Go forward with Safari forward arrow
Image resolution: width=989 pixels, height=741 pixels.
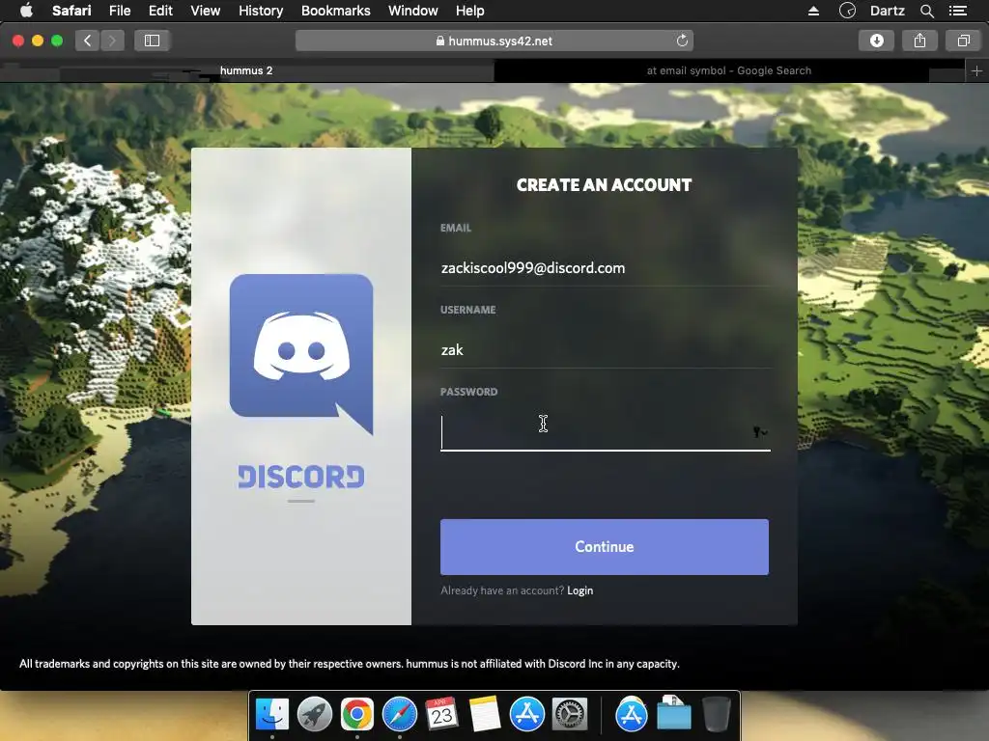click(112, 41)
